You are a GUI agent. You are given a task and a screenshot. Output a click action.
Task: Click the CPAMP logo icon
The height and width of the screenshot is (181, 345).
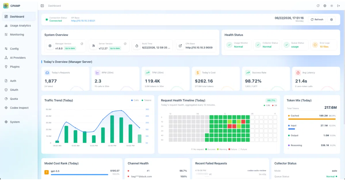pos(6,6)
